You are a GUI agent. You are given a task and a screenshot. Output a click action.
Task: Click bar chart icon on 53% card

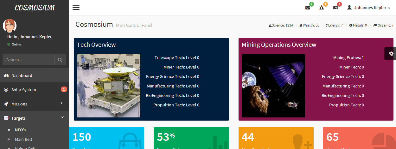point(218,142)
